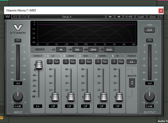Bypass the E HI band
Image resolution: width=168 pixels, height=123 pixels.
click(121, 61)
